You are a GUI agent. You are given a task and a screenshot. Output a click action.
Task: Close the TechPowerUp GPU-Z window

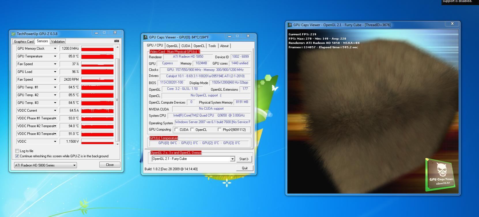(115, 33)
